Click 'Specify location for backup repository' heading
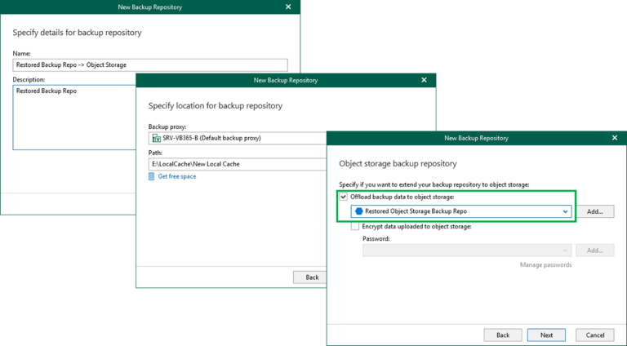Image resolution: width=627 pixels, height=346 pixels. pyautogui.click(x=216, y=106)
